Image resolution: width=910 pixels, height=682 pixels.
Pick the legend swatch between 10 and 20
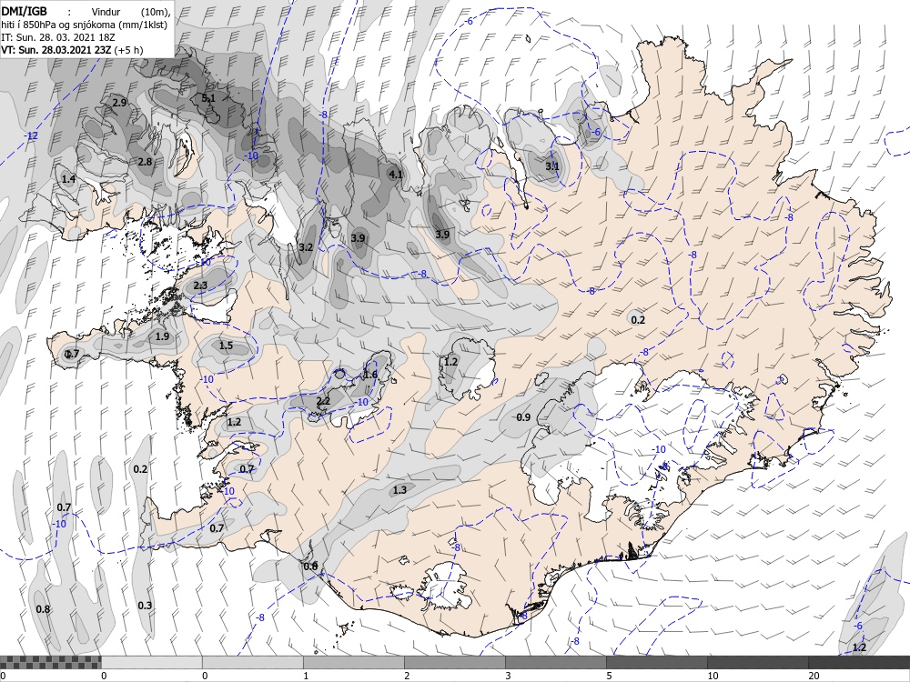coord(757,662)
